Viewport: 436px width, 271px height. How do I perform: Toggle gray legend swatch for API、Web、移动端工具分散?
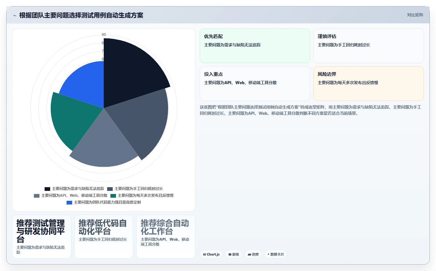(x=37, y=196)
